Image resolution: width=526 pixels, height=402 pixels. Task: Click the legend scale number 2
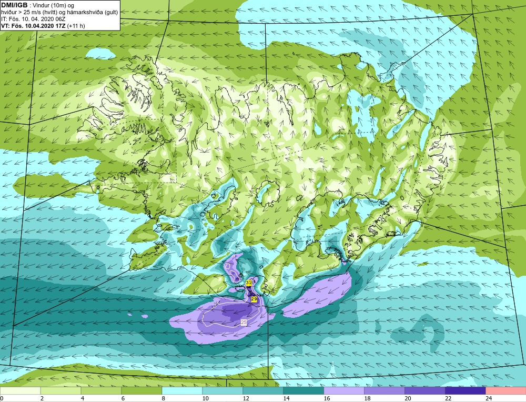coord(42,398)
